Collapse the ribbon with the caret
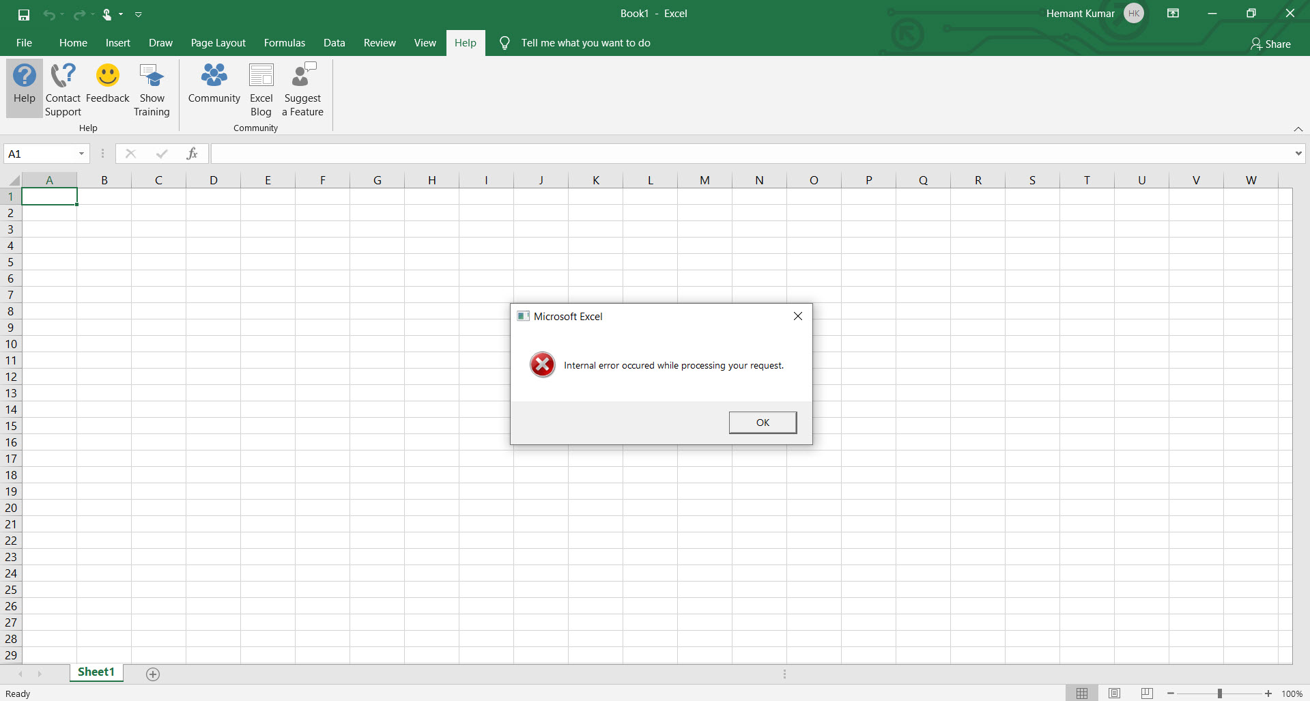The image size is (1310, 701). pos(1298,129)
